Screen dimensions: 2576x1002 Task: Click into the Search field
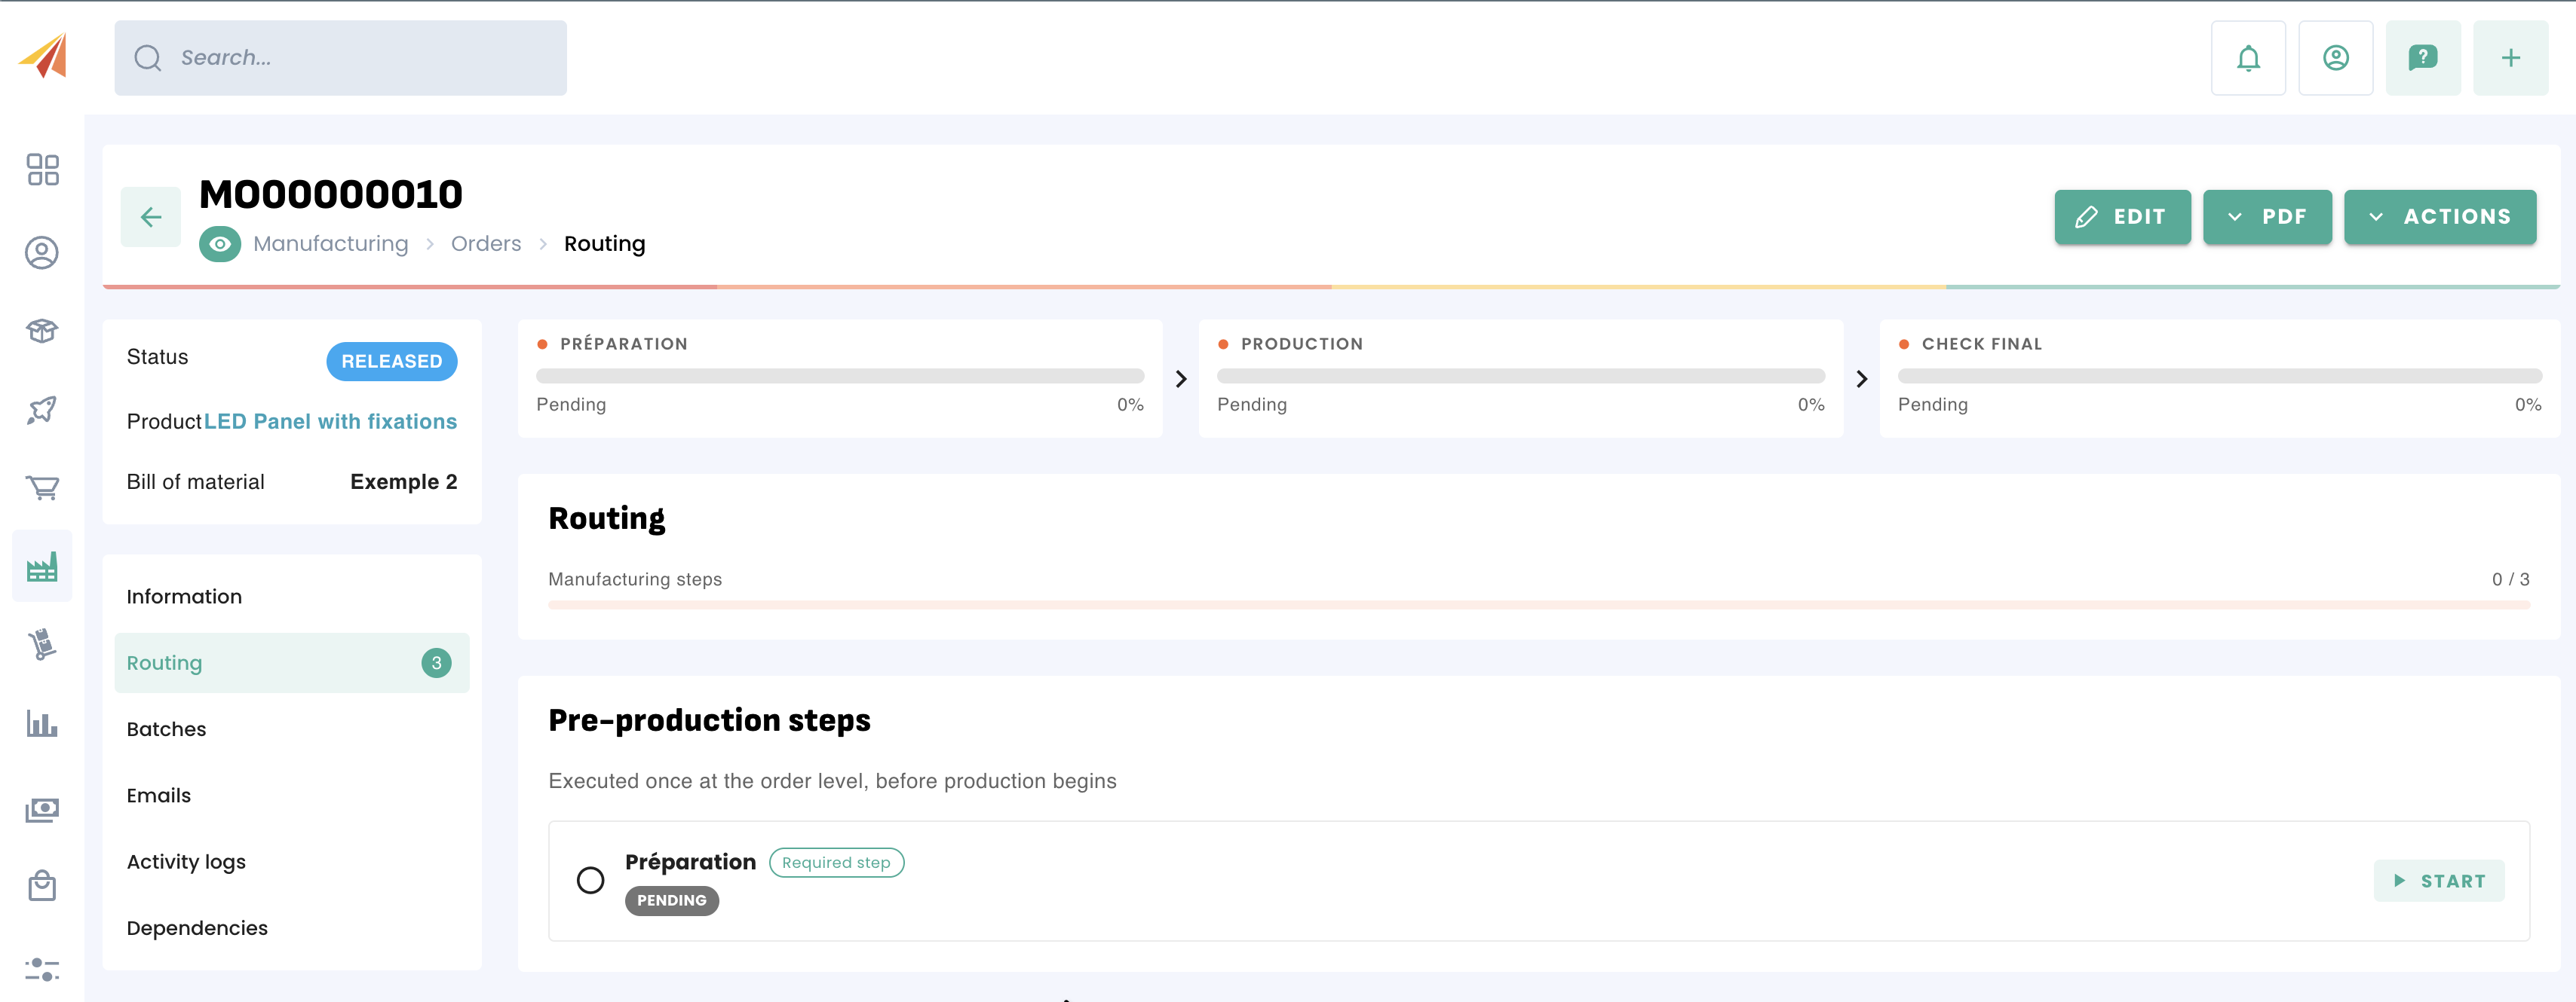pyautogui.click(x=340, y=58)
